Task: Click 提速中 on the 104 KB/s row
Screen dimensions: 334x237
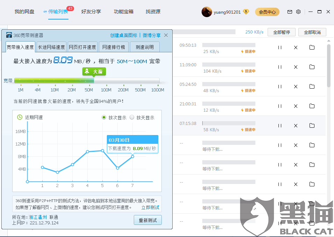Action: point(248,71)
